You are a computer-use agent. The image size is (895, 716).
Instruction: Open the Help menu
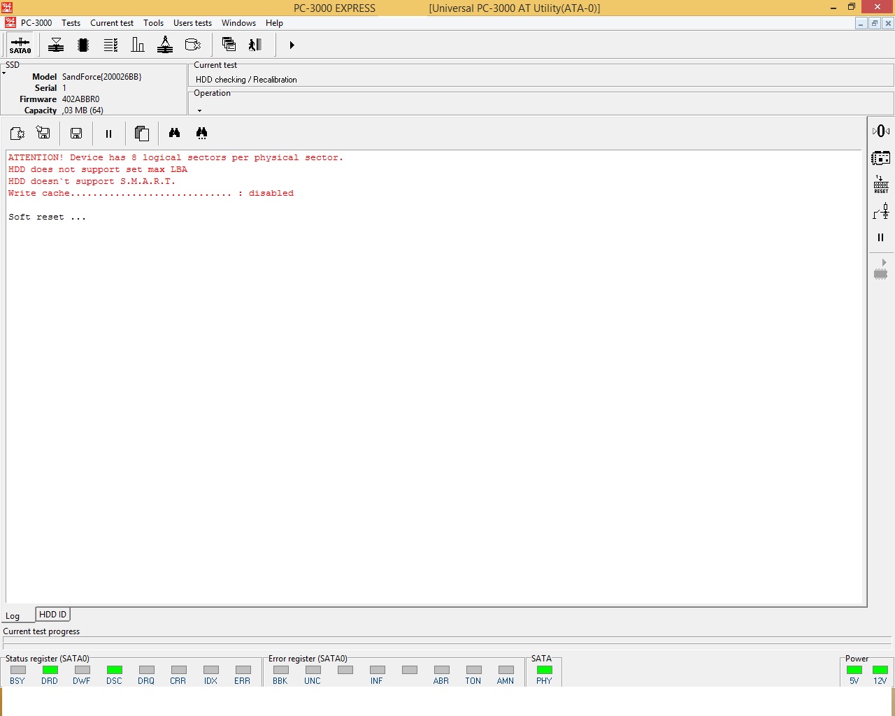[274, 23]
